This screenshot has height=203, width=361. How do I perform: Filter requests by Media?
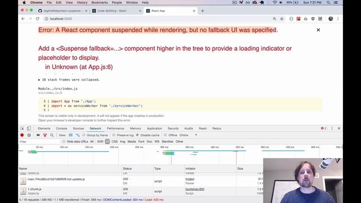click(131, 142)
